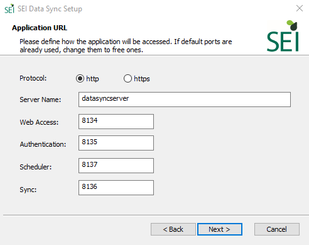Viewport: 309px width, 245px height.
Task: Click the SEI Data Sync Setup title text
Action: [x=50, y=9]
